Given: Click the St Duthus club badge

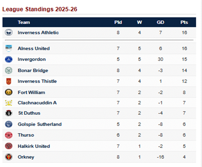Looking at the screenshot, I should (9, 113).
